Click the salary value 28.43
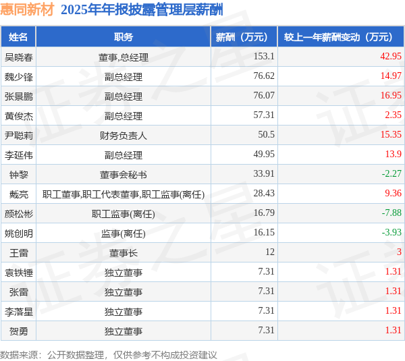Image resolution: width=405 pixels, height=361 pixels. coord(264,194)
